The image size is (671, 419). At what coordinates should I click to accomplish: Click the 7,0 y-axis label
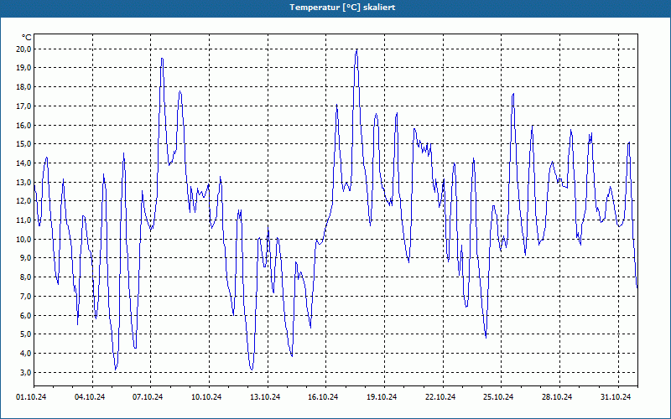[25, 297]
